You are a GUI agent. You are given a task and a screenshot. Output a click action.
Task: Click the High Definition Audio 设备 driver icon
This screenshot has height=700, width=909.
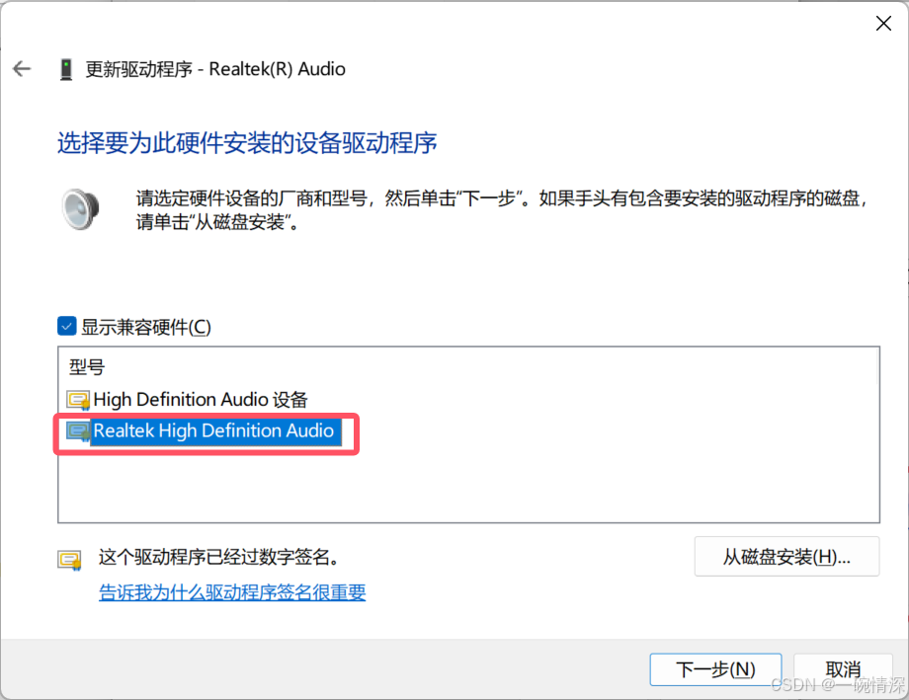(x=78, y=400)
